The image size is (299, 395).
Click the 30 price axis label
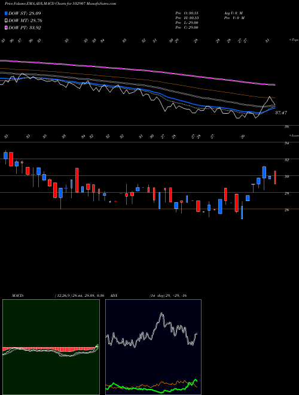point(286,177)
